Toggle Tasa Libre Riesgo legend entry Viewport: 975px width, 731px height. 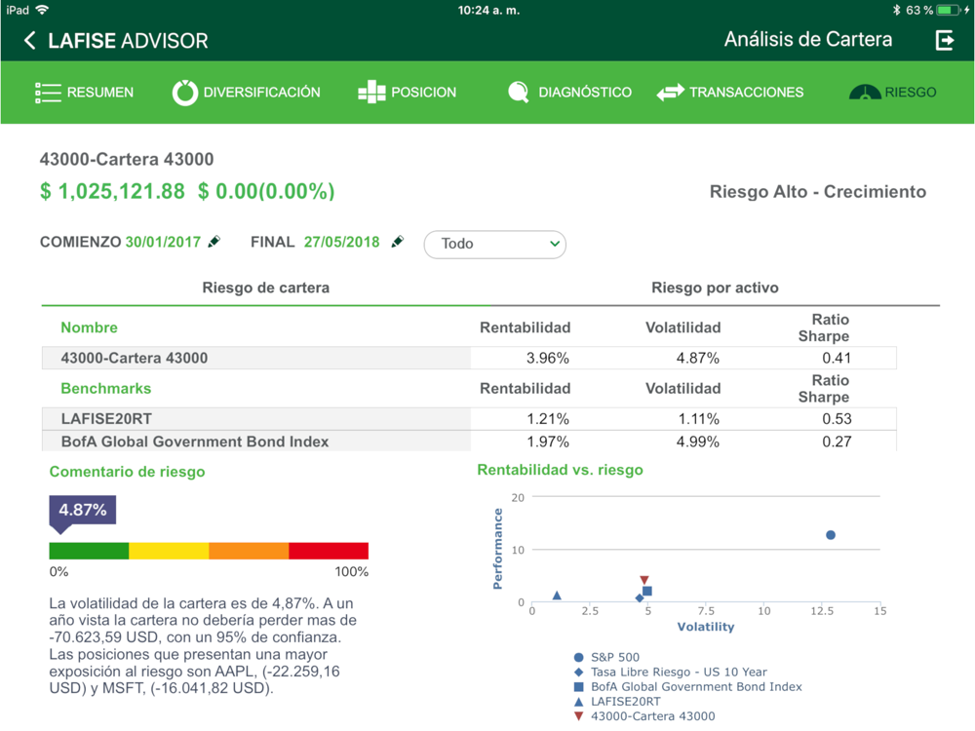tap(671, 672)
